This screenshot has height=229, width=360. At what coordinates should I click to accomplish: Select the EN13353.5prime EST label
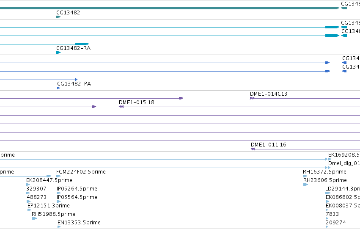click(79, 223)
